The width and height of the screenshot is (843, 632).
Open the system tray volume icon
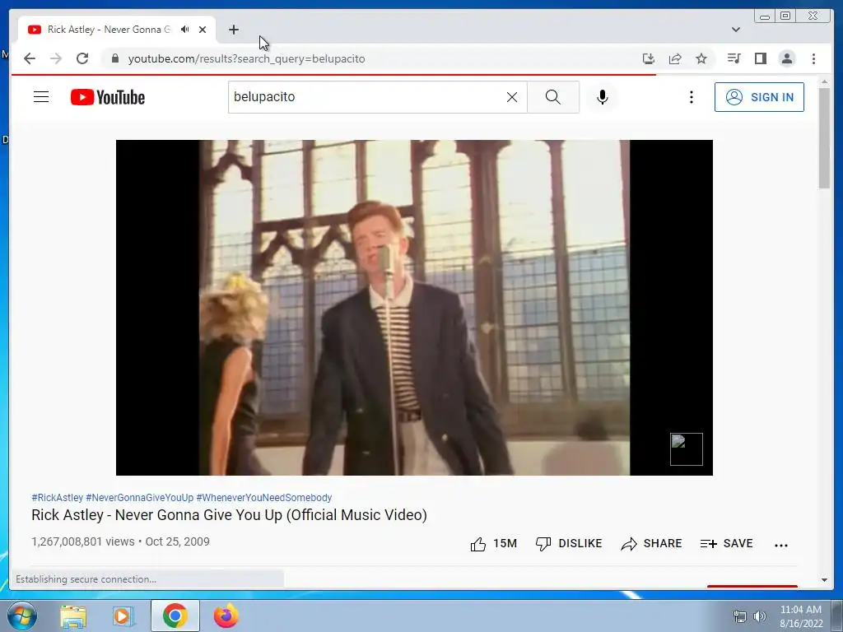point(759,616)
